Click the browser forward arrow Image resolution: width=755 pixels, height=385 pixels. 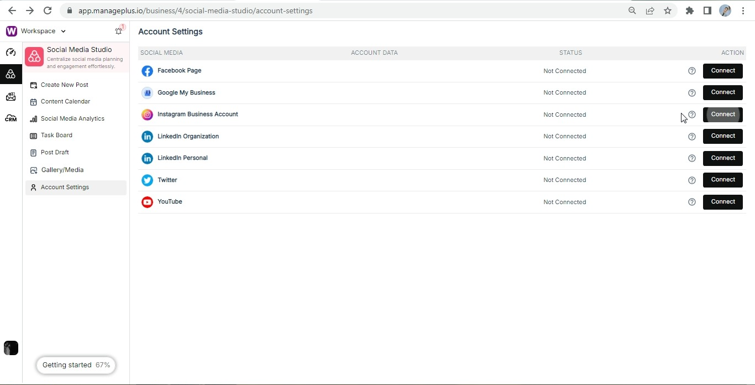tap(30, 11)
